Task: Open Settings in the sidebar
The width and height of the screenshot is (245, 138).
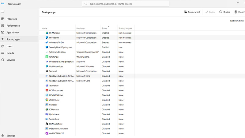Action: coord(11,136)
